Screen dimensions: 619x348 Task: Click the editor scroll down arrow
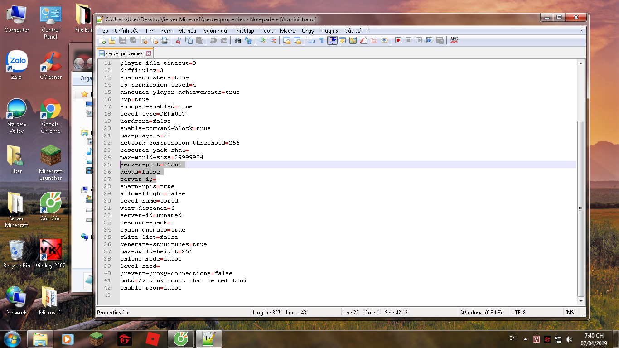point(581,301)
